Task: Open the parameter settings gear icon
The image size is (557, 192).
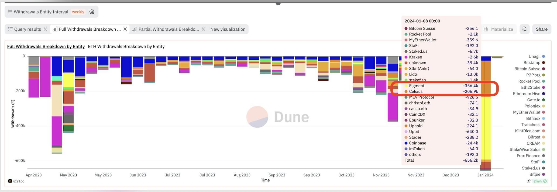Action: pyautogui.click(x=92, y=12)
